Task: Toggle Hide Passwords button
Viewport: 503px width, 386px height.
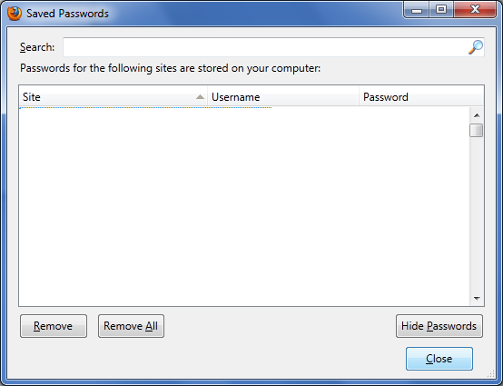Action: 439,326
